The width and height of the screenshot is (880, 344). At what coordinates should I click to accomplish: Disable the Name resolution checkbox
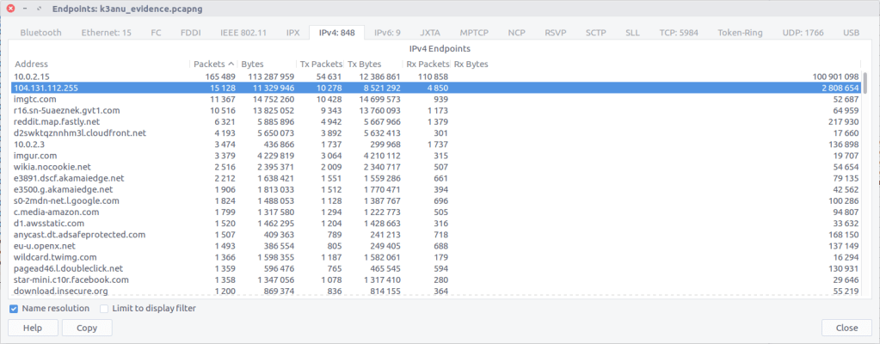click(x=14, y=308)
